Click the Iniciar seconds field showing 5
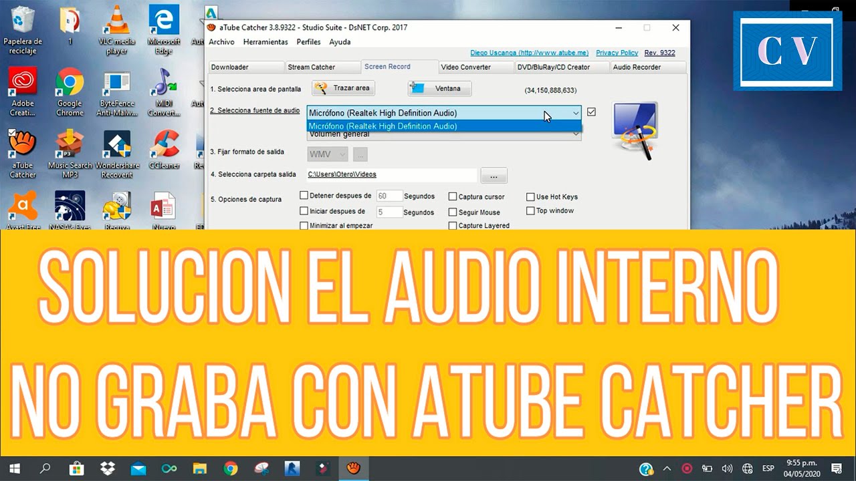856x481 pixels. point(389,212)
